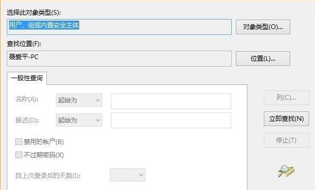Toggle 禁用的帐户(B) checkbox
The width and height of the screenshot is (315, 190).
[x=18, y=142]
